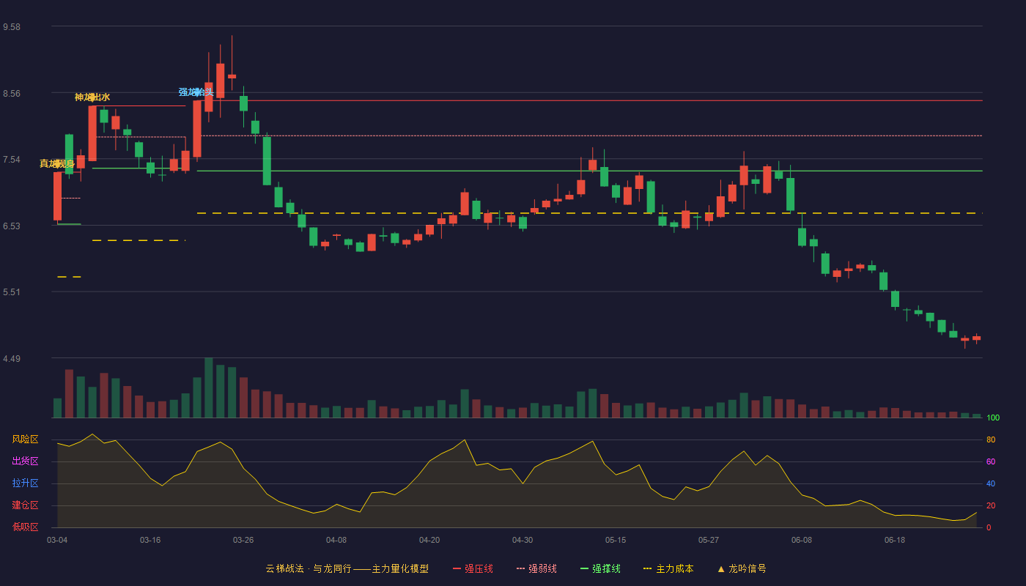Click the 建仓区 zone label
Image resolution: width=1026 pixels, height=586 pixels.
(26, 505)
